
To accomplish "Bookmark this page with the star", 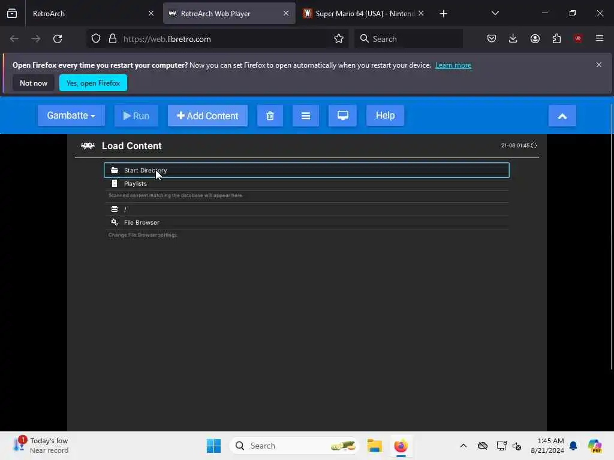I will pos(339,39).
